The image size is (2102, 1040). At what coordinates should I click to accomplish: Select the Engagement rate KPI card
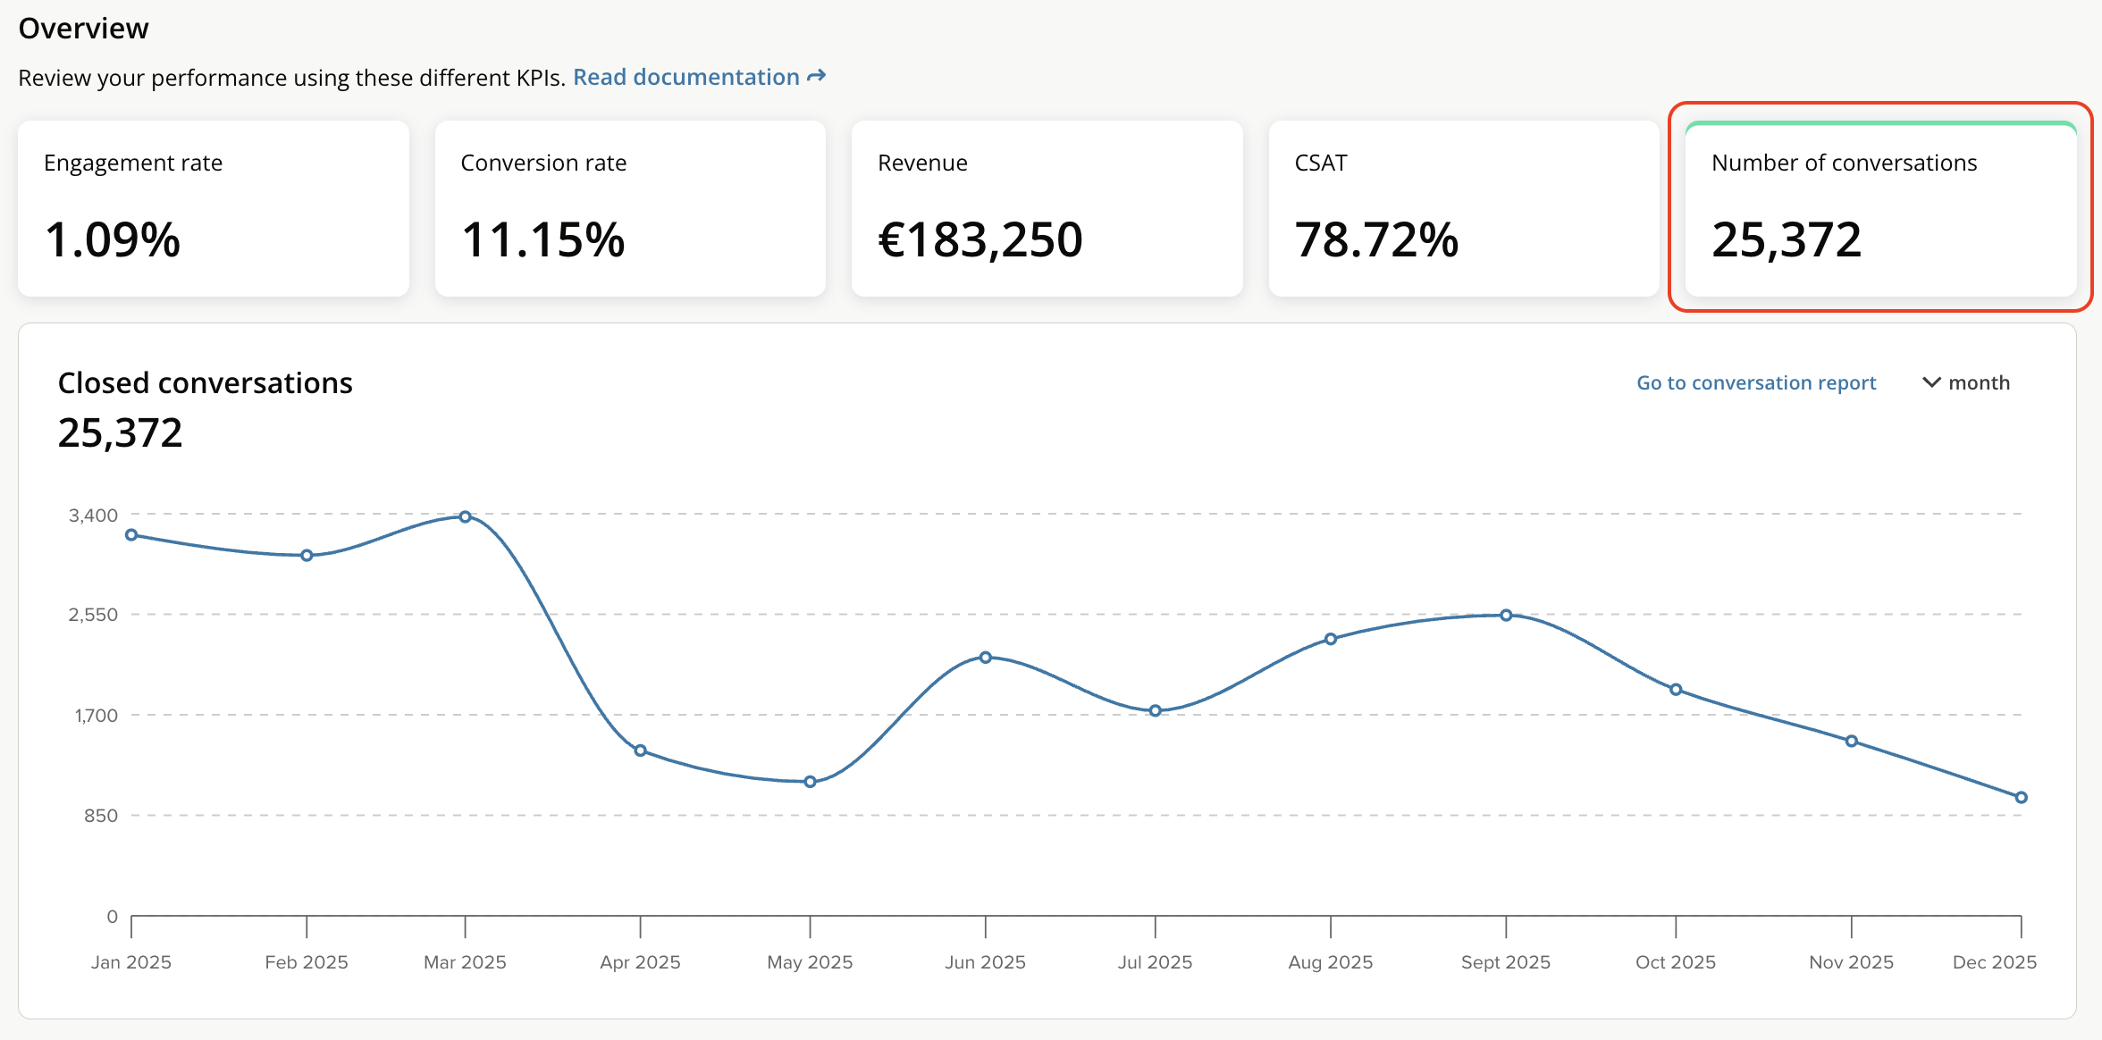(x=213, y=208)
